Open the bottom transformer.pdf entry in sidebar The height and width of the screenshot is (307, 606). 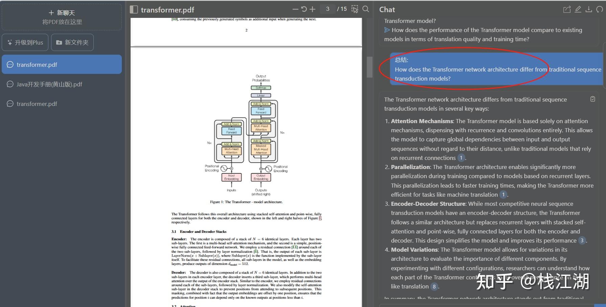pyautogui.click(x=62, y=104)
